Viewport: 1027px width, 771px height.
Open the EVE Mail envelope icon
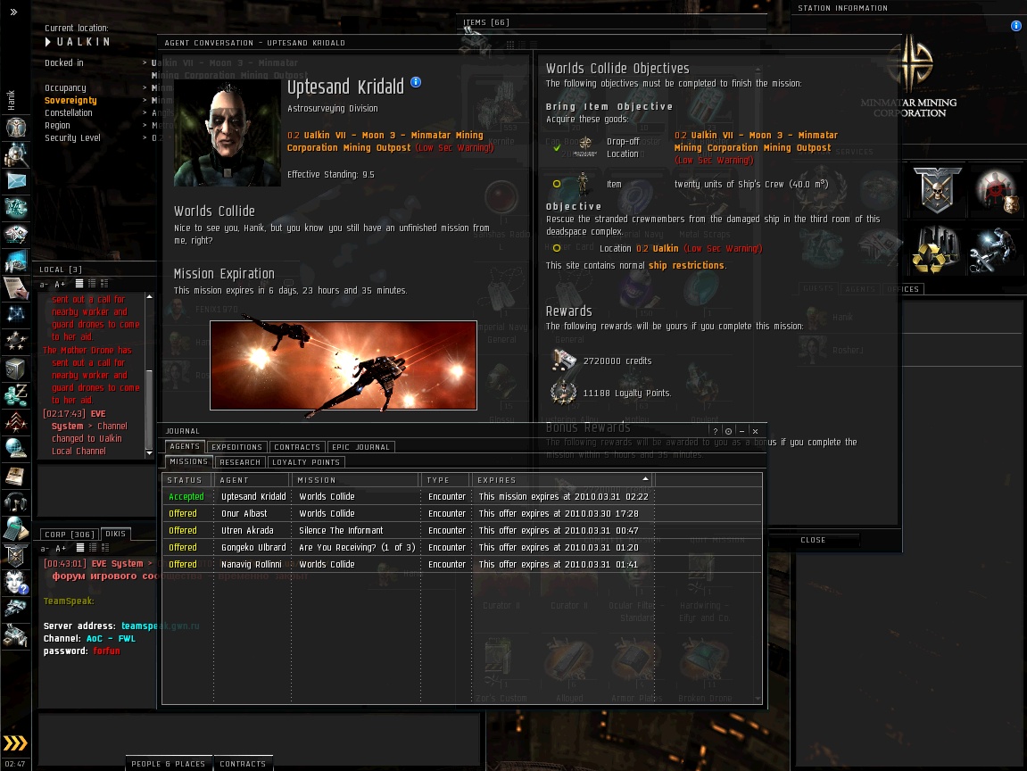(16, 181)
